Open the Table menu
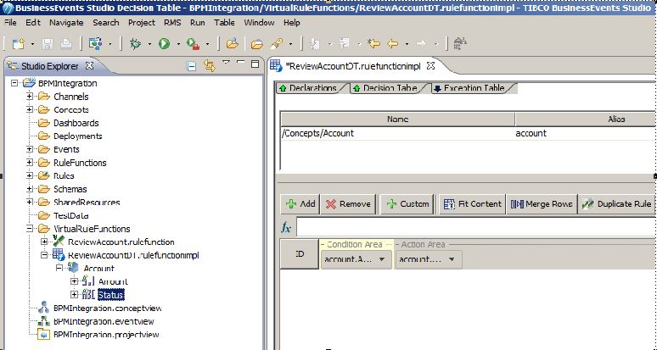Image resolution: width=657 pixels, height=350 pixels. (x=224, y=23)
